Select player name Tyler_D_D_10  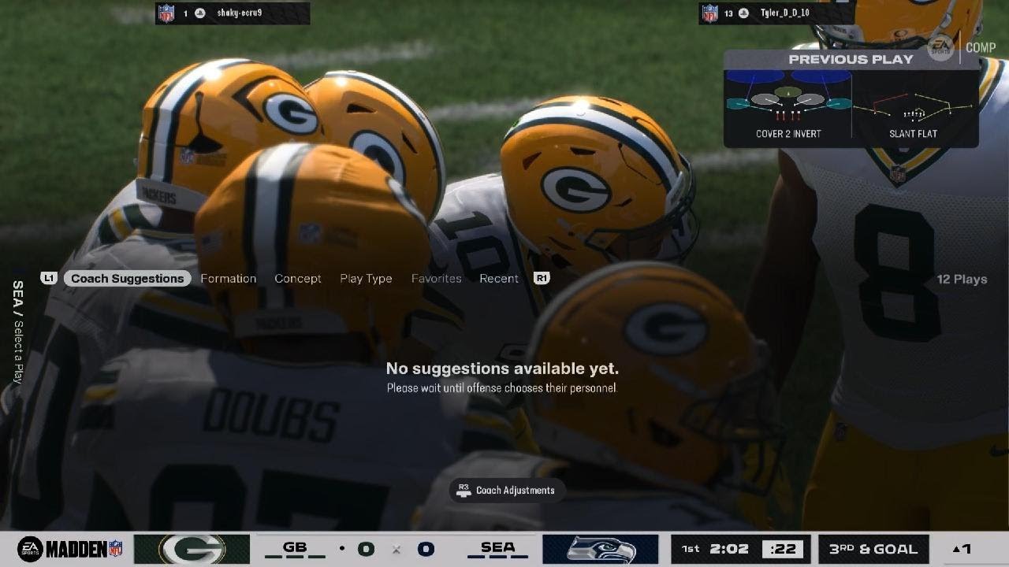[785, 13]
